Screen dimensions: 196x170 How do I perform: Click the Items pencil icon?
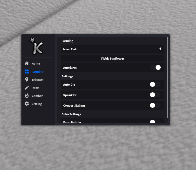pyautogui.click(x=27, y=88)
